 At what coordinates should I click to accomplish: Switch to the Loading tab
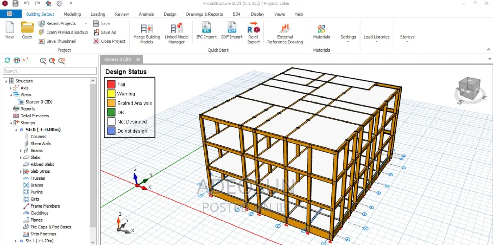(98, 14)
